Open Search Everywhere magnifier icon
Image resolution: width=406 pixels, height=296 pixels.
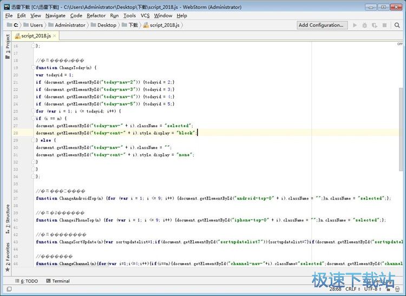point(397,25)
